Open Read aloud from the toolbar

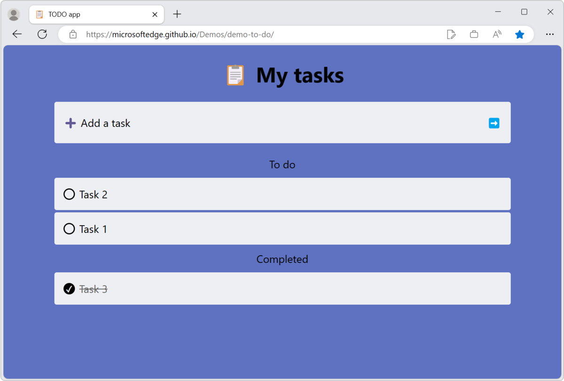[496, 34]
